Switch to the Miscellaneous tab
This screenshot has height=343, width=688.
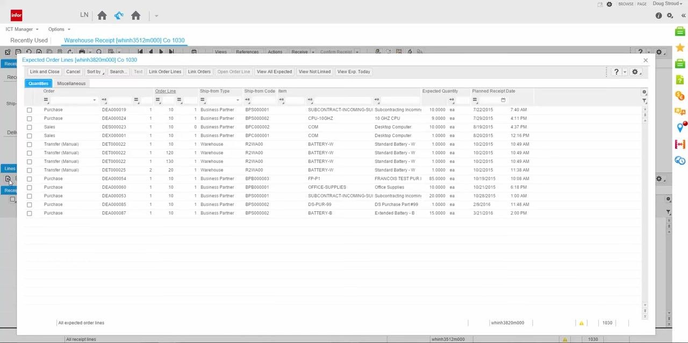[x=71, y=83]
